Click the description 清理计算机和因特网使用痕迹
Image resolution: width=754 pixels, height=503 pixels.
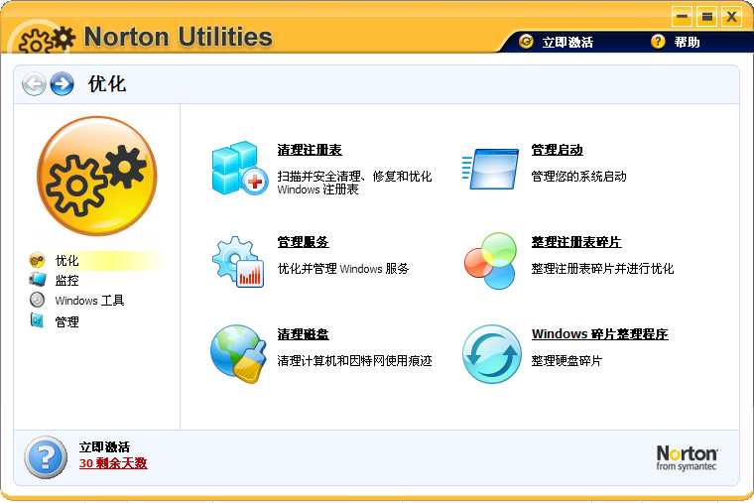355,361
